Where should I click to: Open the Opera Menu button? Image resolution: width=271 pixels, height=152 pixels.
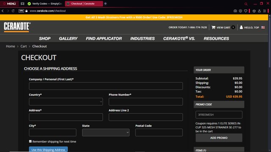click(x=9, y=4)
